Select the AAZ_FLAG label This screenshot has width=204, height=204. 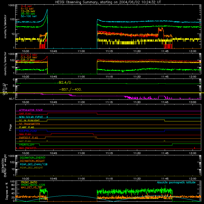pyautogui.click(x=25, y=141)
